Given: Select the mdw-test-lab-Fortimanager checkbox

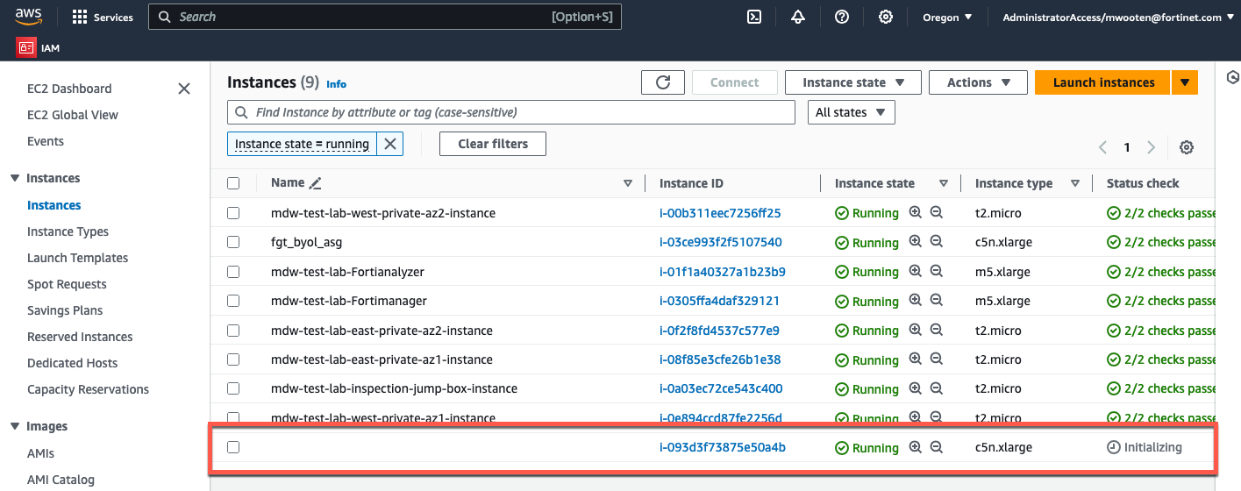Looking at the screenshot, I should coord(233,301).
